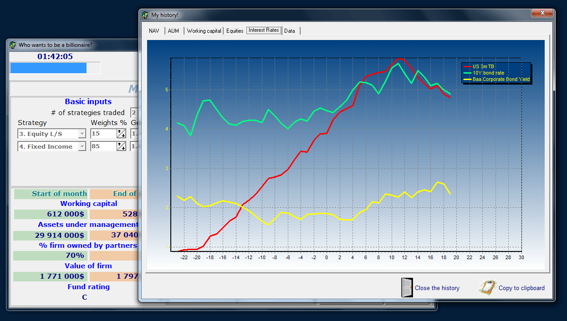This screenshot has width=567, height=321.
Task: Click the Fixed Income weight field showing 85
Action: [x=105, y=146]
